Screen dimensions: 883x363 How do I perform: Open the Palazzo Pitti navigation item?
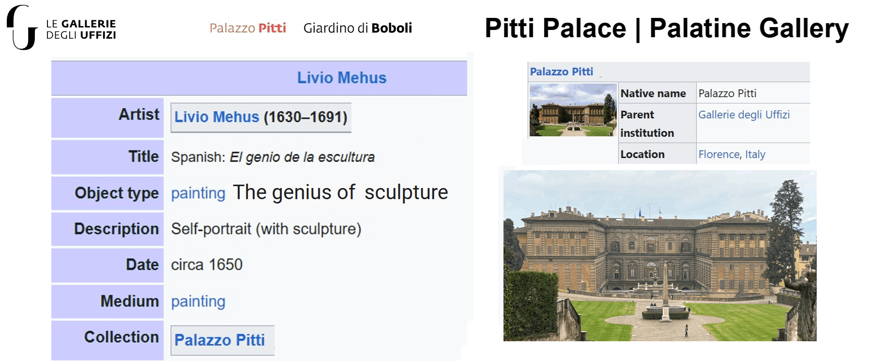pyautogui.click(x=247, y=28)
